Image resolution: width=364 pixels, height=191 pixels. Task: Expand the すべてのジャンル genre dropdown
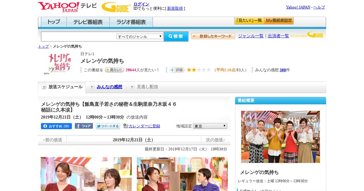(x=140, y=36)
